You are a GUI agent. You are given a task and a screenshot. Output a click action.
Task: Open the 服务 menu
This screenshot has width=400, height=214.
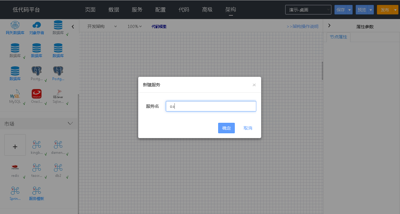click(x=137, y=10)
